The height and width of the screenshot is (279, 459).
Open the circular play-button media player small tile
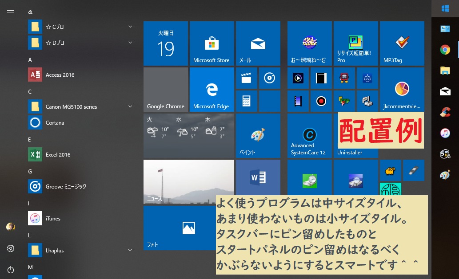298,78
